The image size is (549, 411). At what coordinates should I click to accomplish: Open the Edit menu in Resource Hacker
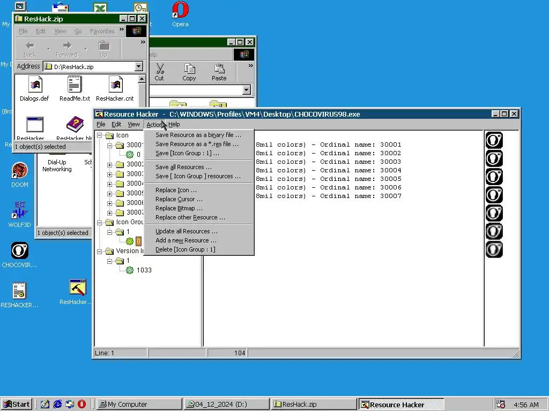click(x=116, y=124)
